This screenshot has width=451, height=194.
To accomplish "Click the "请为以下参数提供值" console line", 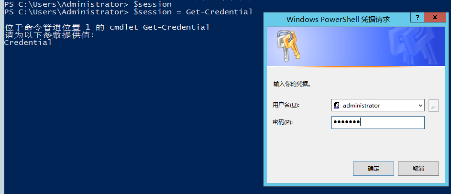I will coord(49,35).
